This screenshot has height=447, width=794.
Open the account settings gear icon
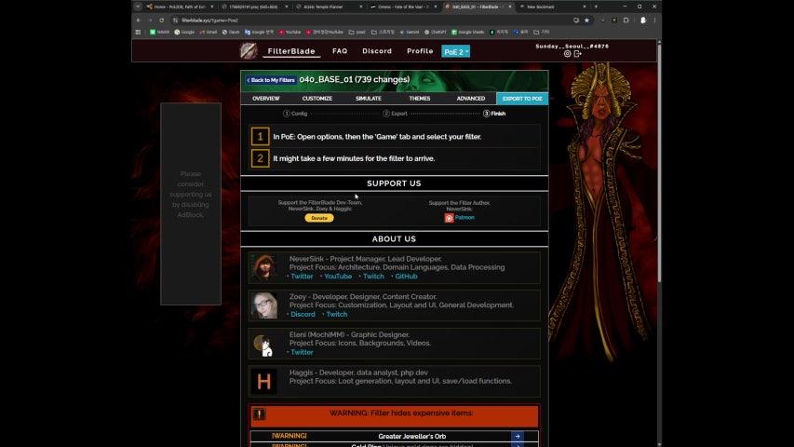click(567, 54)
